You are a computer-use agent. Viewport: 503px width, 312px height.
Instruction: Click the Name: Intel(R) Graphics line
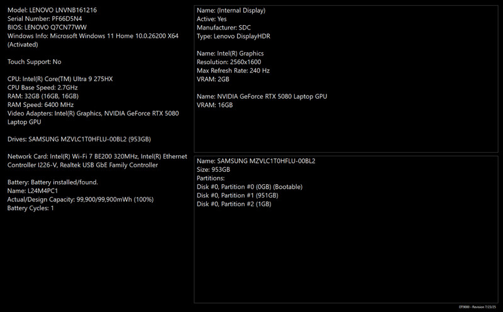pos(230,53)
